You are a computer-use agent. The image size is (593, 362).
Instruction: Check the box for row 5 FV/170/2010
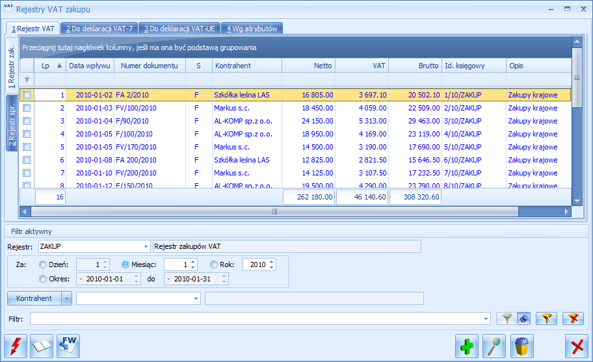(x=27, y=147)
